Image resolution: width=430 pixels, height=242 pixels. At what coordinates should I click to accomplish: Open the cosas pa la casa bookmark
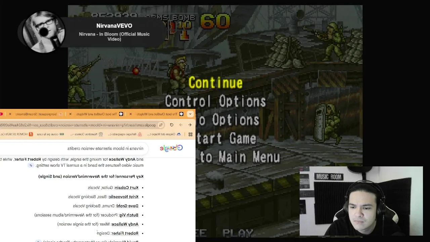point(50,134)
